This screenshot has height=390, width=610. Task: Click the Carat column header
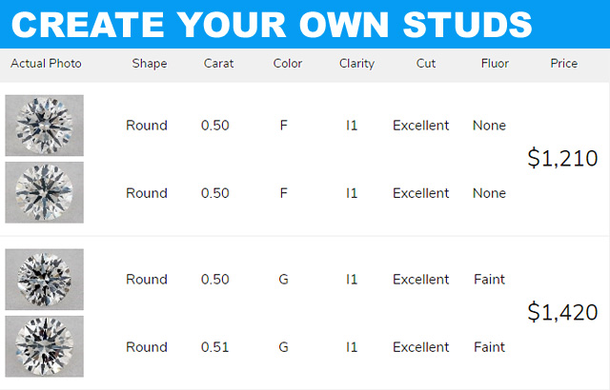[218, 64]
